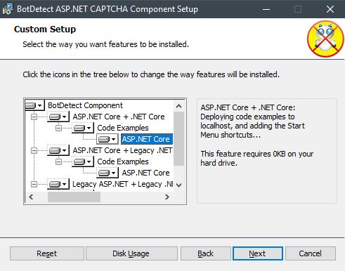This screenshot has width=345, height=271.
Task: Collapse ASP.NET Core + .NET Core node
Action: (34, 117)
